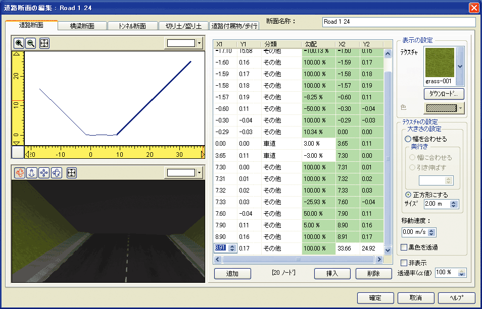Click the table's vertical scrollbar down arrow
Screen dimensions: 482x309
pyautogui.click(x=388, y=250)
